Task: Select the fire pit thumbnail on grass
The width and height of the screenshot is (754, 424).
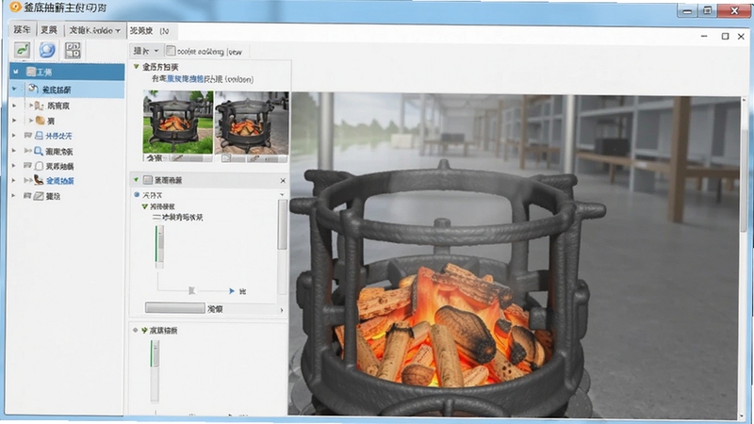Action: [178, 122]
